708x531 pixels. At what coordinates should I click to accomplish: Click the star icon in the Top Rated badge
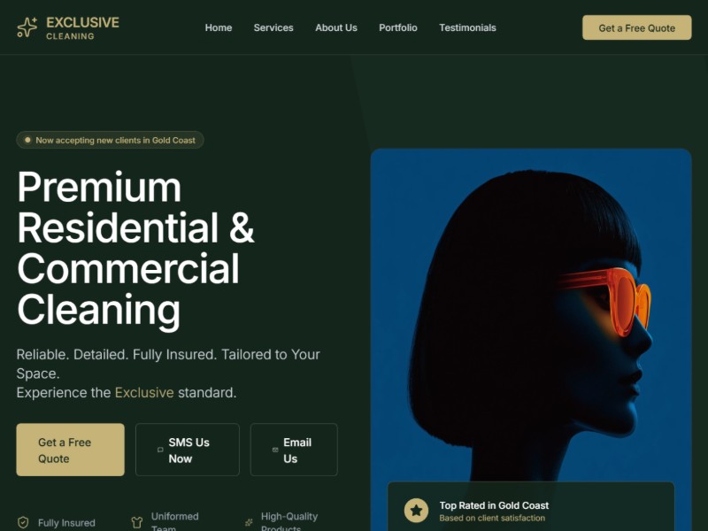click(415, 508)
